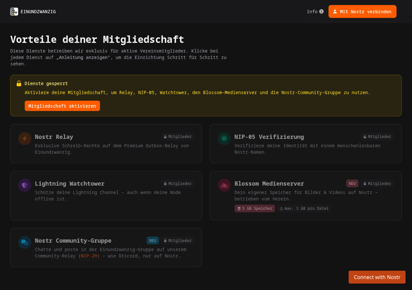Screen dimensions: 412x290
Task: Click the Dienste gesperrt title text
Action: (x=46, y=83)
